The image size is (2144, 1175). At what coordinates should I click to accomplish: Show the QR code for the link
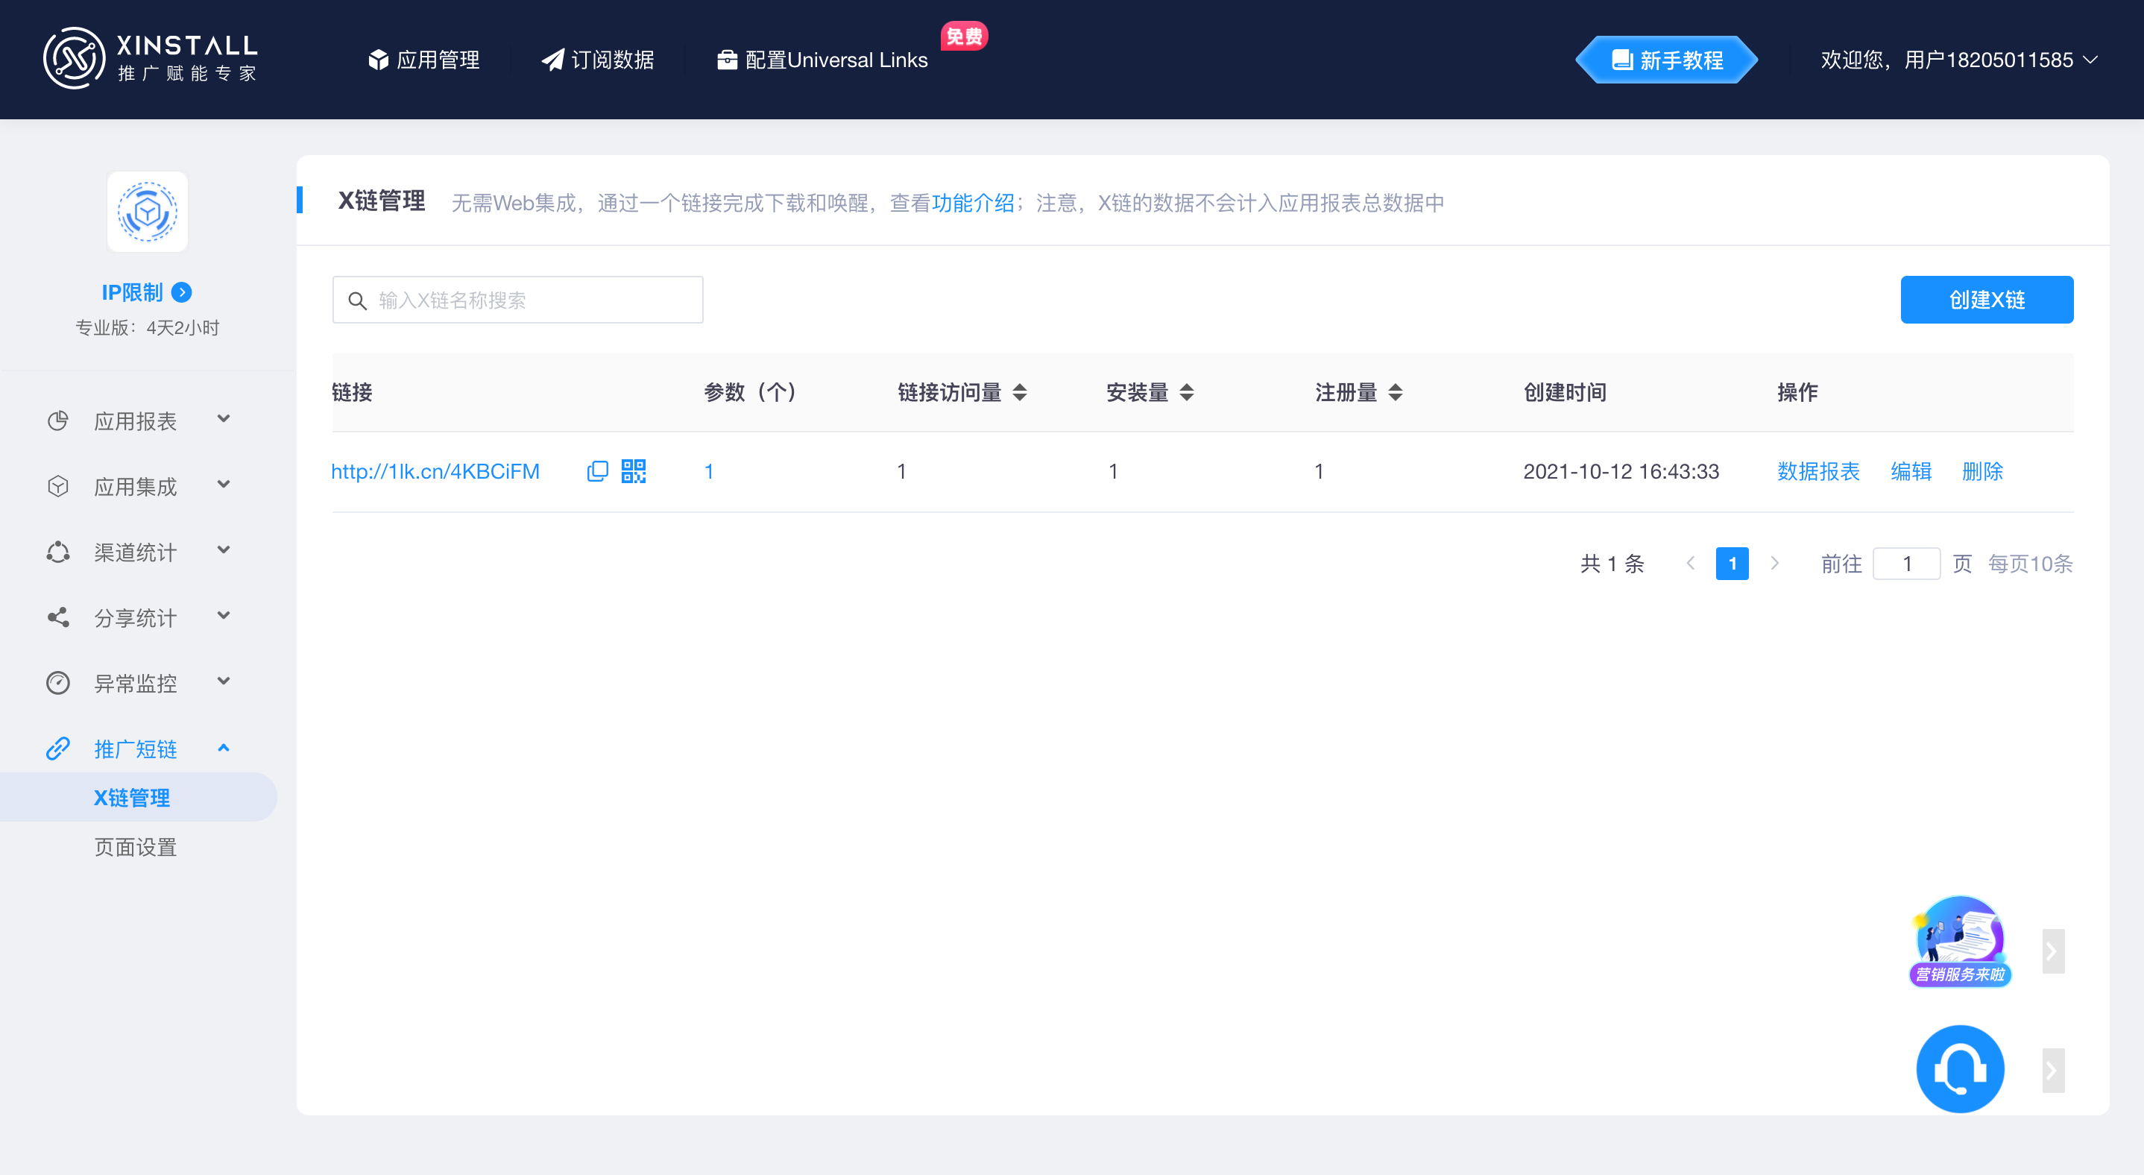click(634, 471)
